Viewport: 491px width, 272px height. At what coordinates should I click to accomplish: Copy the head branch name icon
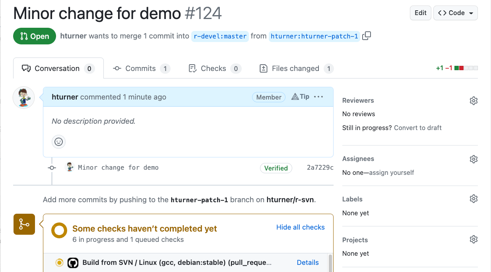click(x=367, y=36)
